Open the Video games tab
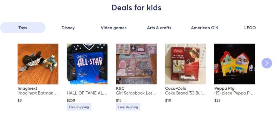Screen dimensions: 275x115 [114, 28]
